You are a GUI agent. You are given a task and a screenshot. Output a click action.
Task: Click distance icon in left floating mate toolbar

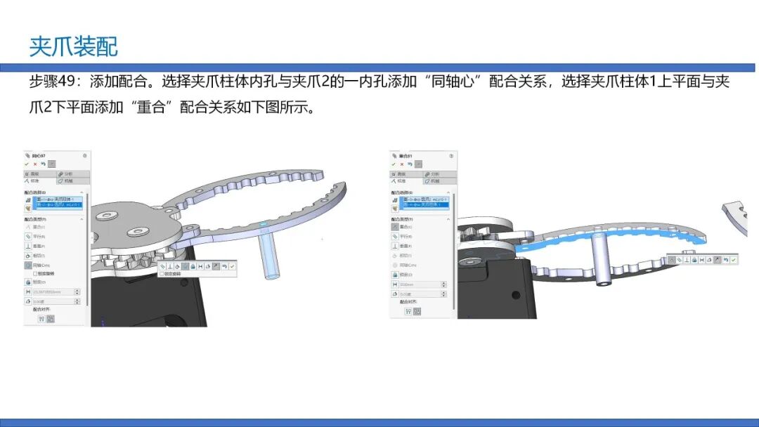click(200, 266)
